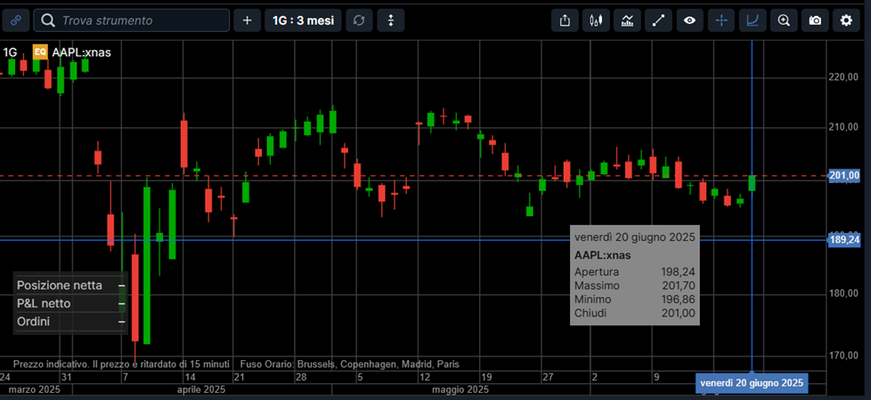Click the 210,00 price axis label
871x400 pixels.
(x=843, y=128)
